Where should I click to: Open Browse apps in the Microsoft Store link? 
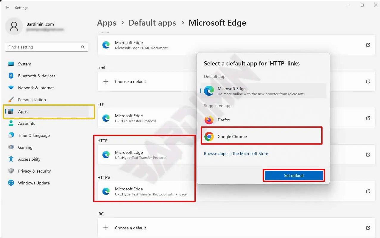236,154
